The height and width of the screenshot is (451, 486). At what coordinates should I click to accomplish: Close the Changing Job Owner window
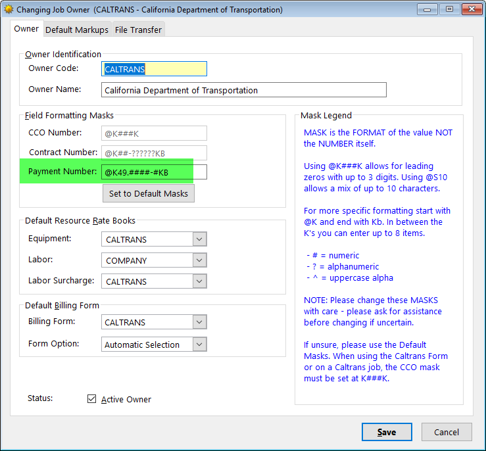pyautogui.click(x=472, y=9)
